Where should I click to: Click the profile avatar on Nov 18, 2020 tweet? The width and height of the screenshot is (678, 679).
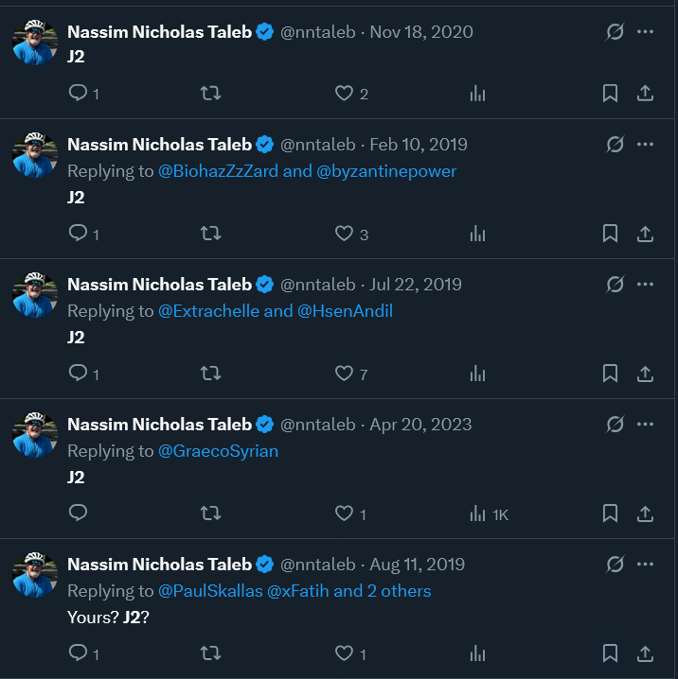tap(35, 43)
